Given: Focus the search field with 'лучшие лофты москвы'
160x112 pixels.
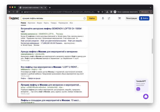Looking at the screenshot, I should coord(52,18).
